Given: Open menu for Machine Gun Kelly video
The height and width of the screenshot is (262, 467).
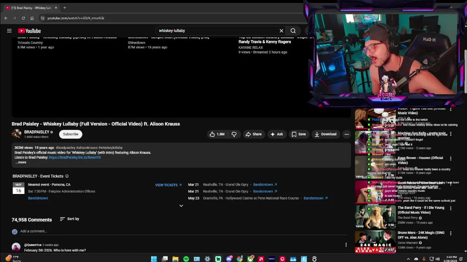Looking at the screenshot, I should point(451,134).
